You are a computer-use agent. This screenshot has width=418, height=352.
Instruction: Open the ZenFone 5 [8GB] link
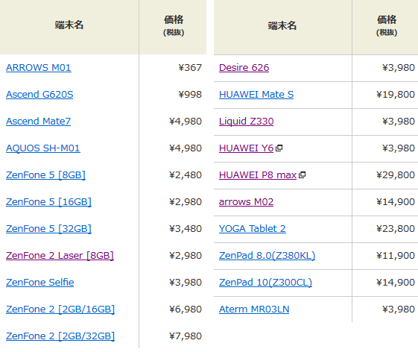pyautogui.click(x=45, y=175)
